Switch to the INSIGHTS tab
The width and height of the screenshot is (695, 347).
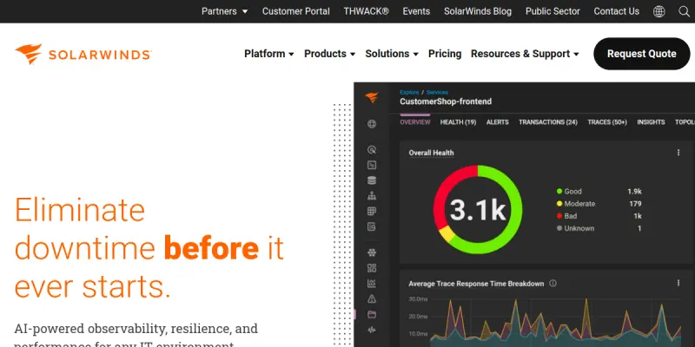[651, 122]
